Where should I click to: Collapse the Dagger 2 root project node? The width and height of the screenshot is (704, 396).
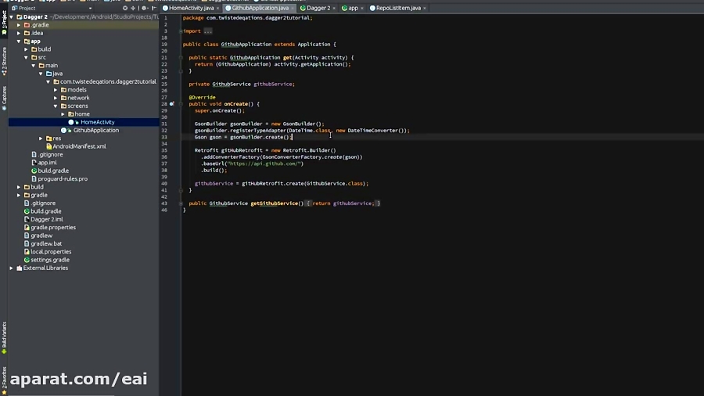pos(12,17)
